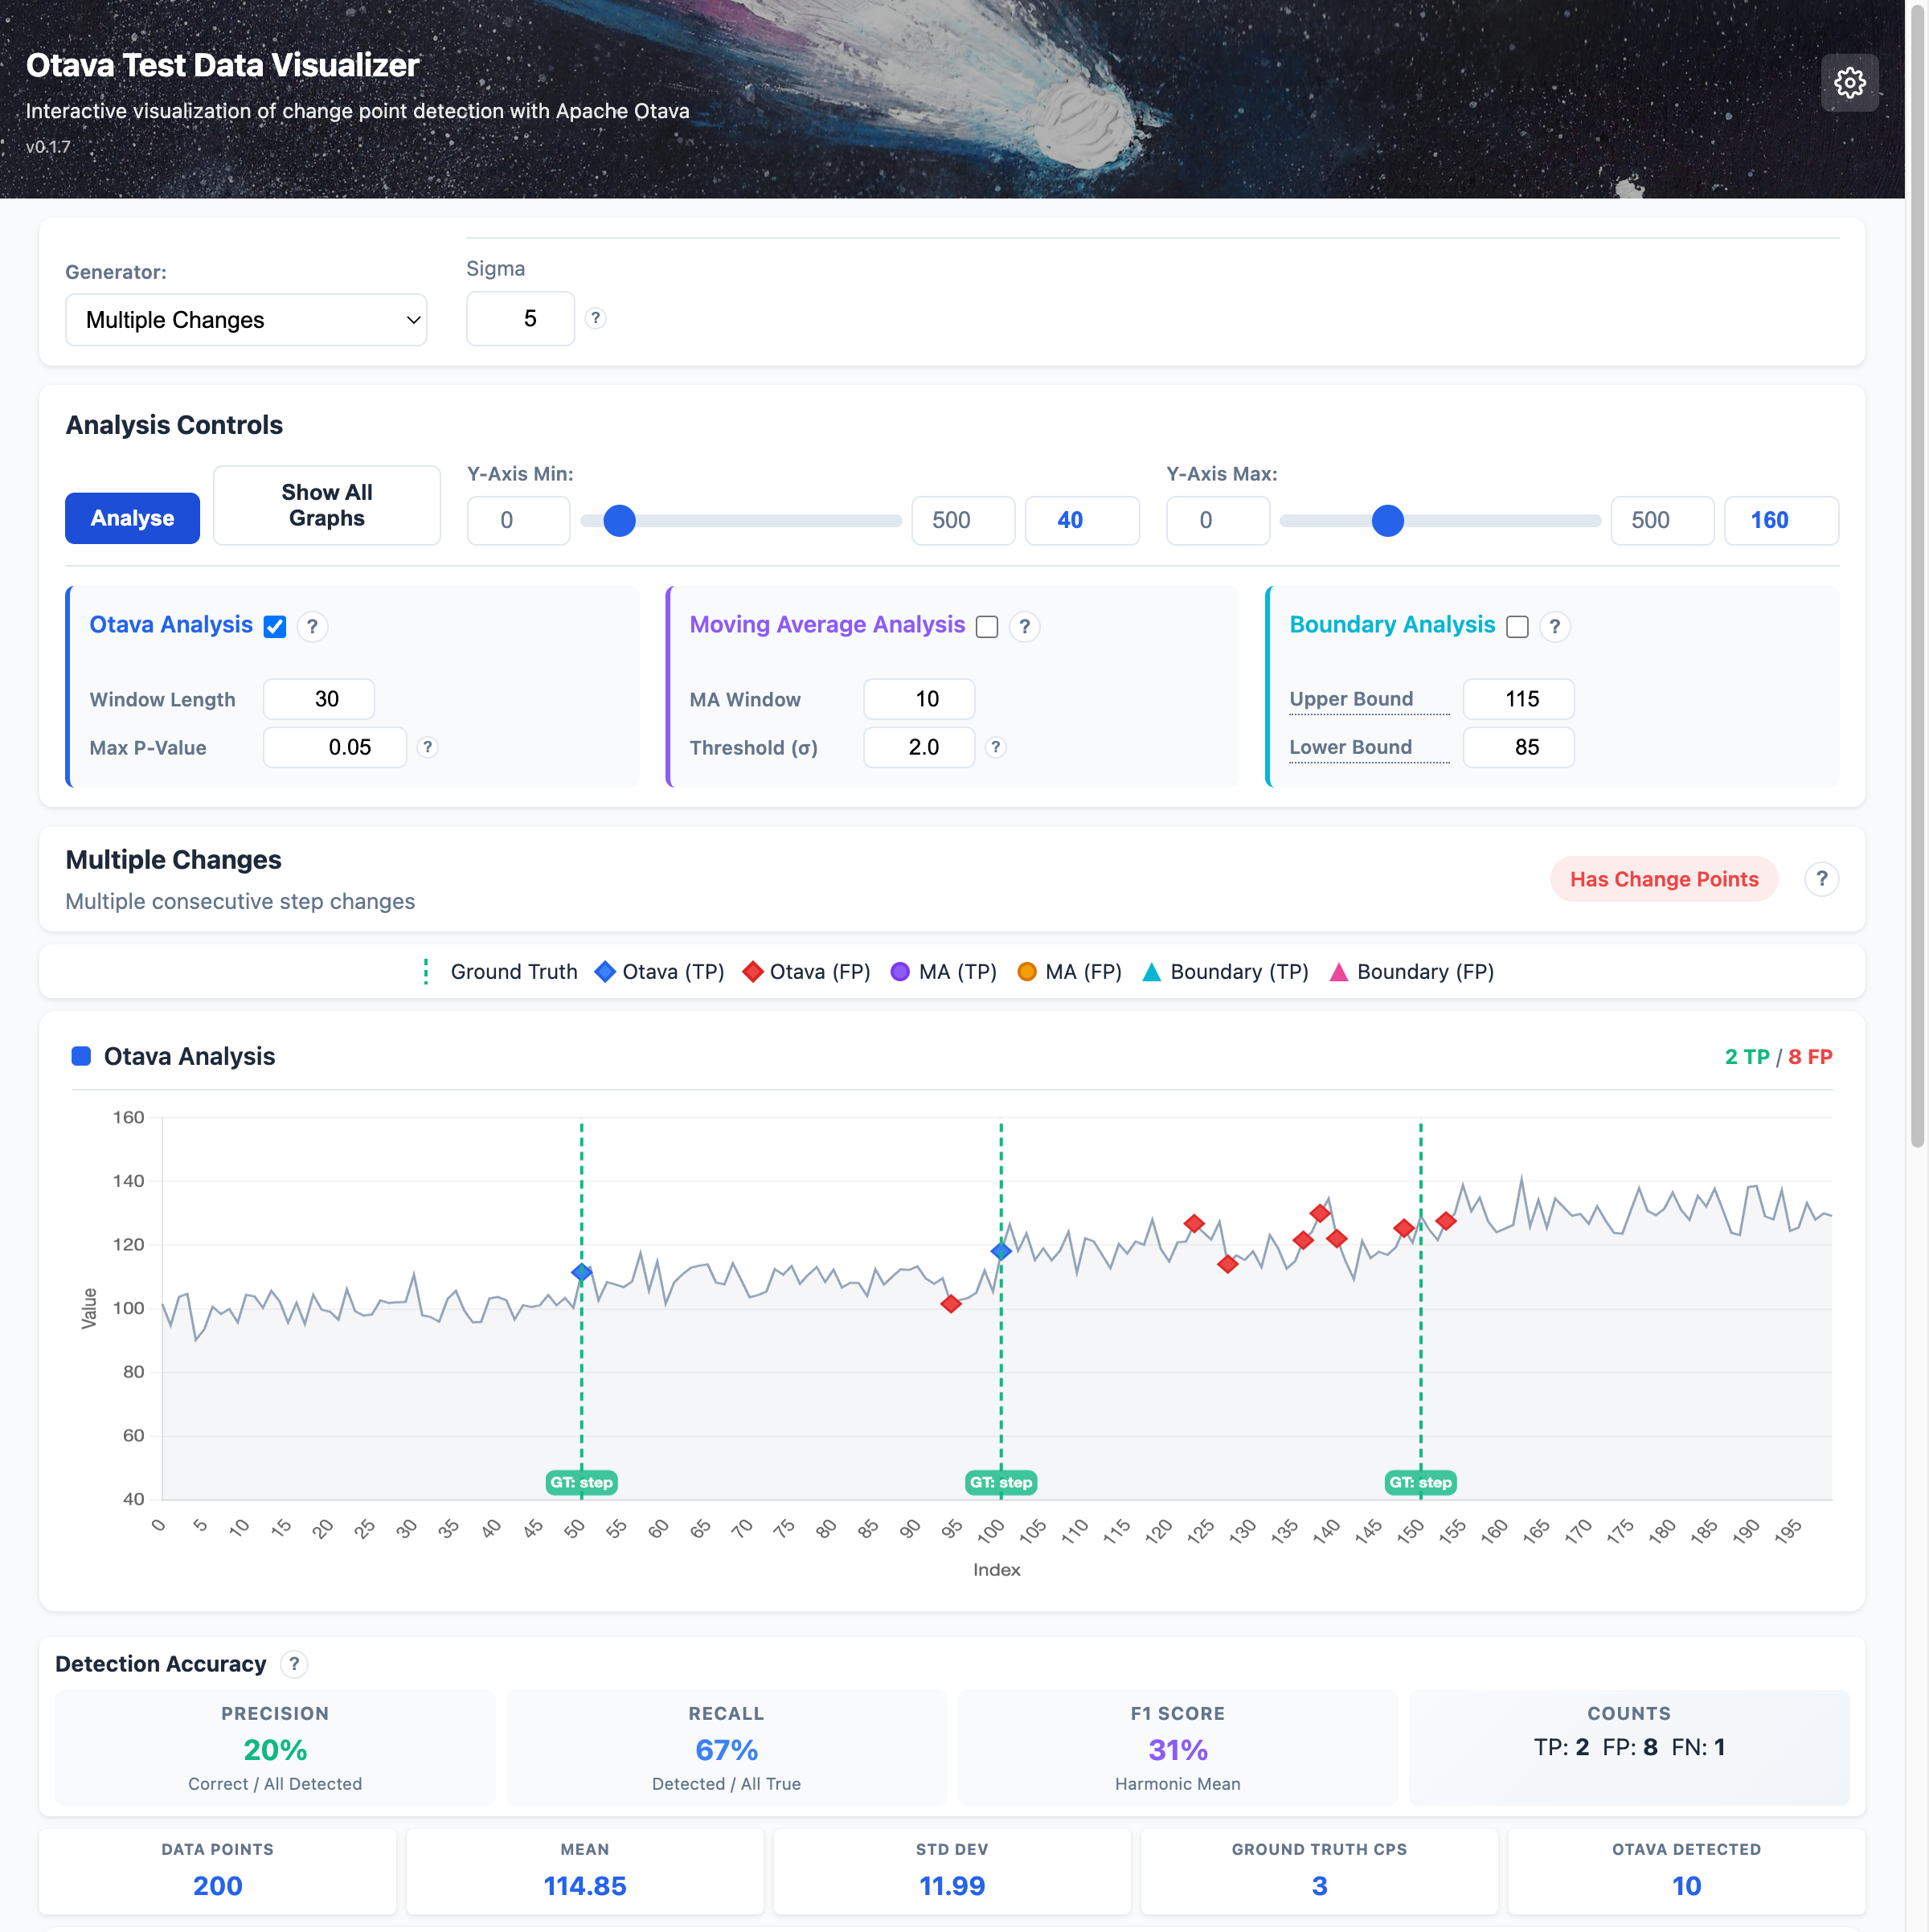The image size is (1929, 1932).
Task: Click the Detection Accuracy help icon
Action: [x=293, y=1664]
